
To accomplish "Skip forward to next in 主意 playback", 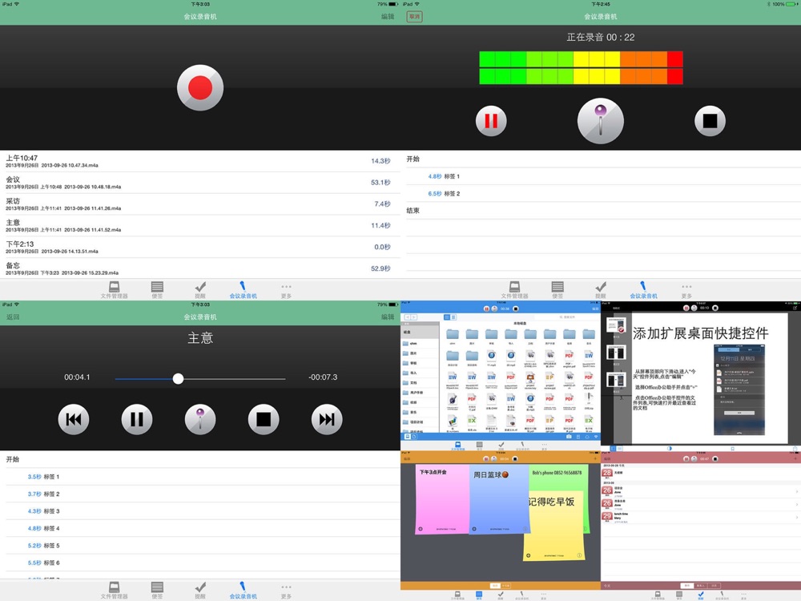I will 326,418.
